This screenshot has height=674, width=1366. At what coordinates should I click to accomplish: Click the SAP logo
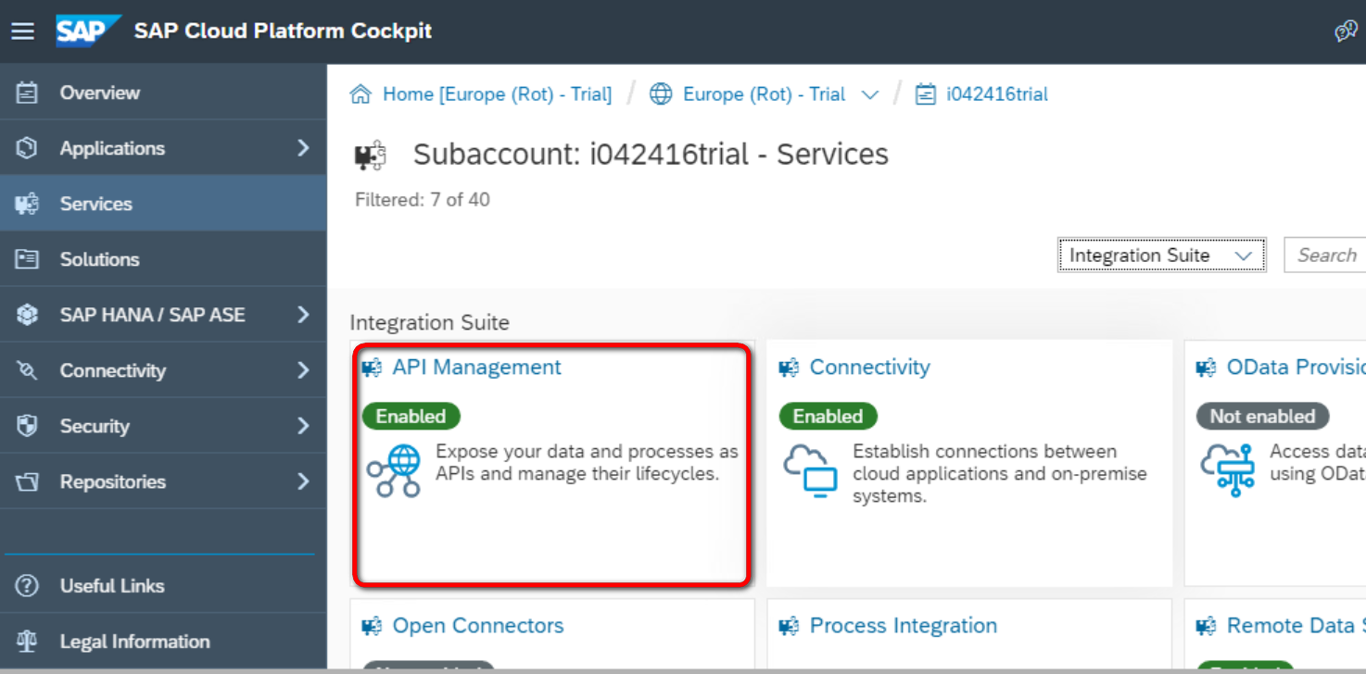point(87,31)
